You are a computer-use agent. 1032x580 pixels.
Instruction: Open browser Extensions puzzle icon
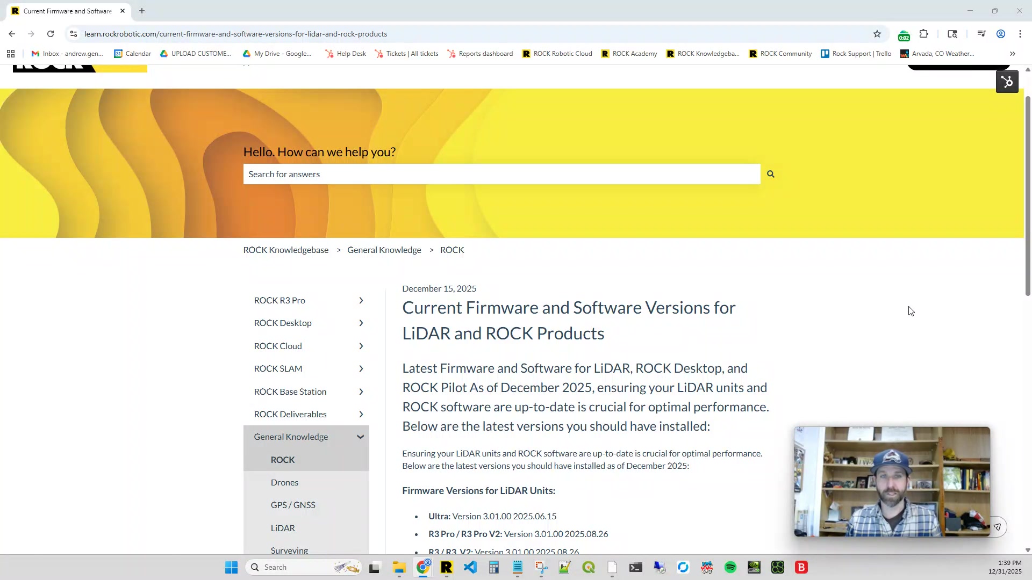point(923,34)
